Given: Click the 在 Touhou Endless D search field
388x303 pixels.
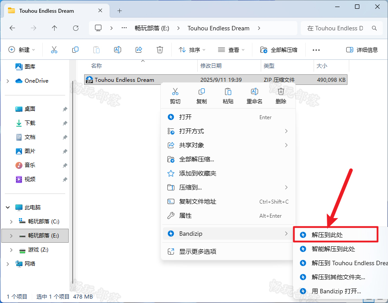Looking at the screenshot, I should 342,28.
